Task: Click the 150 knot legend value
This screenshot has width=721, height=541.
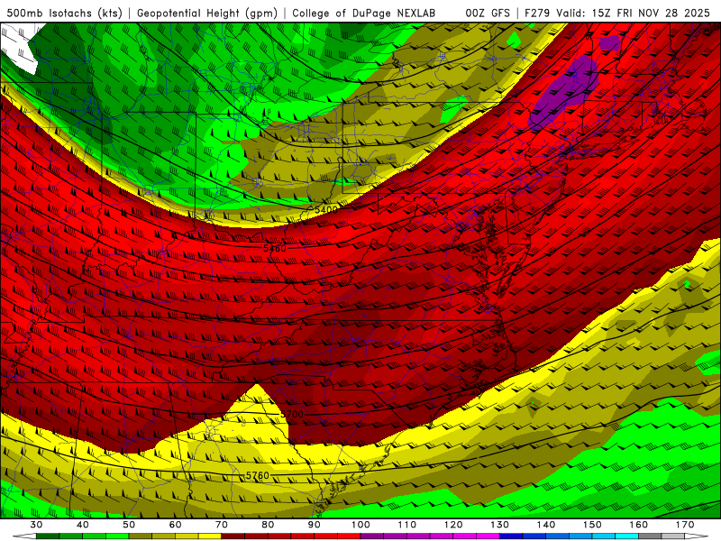Action: click(593, 525)
